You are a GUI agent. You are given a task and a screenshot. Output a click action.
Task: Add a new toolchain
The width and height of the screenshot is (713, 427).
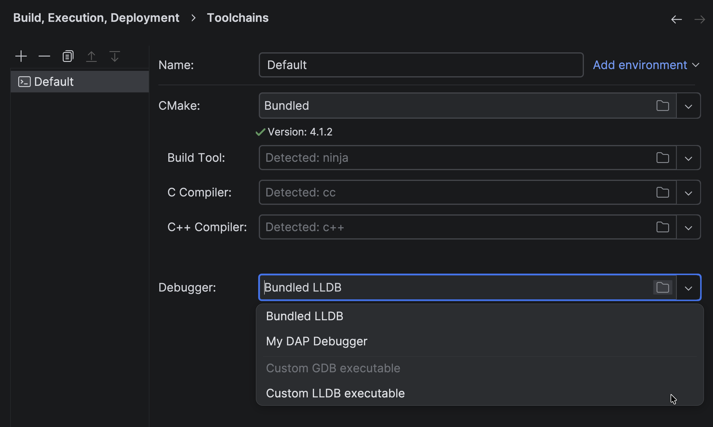(21, 56)
